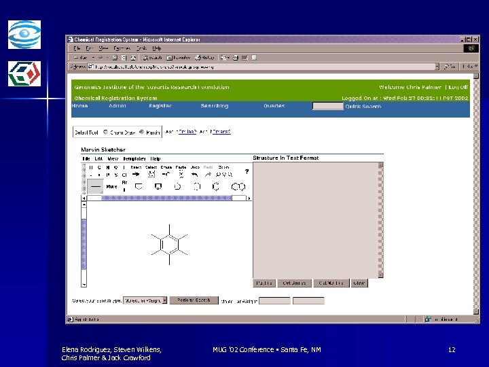Open the IE Search toolbar button
489x367 pixels.
152,58
